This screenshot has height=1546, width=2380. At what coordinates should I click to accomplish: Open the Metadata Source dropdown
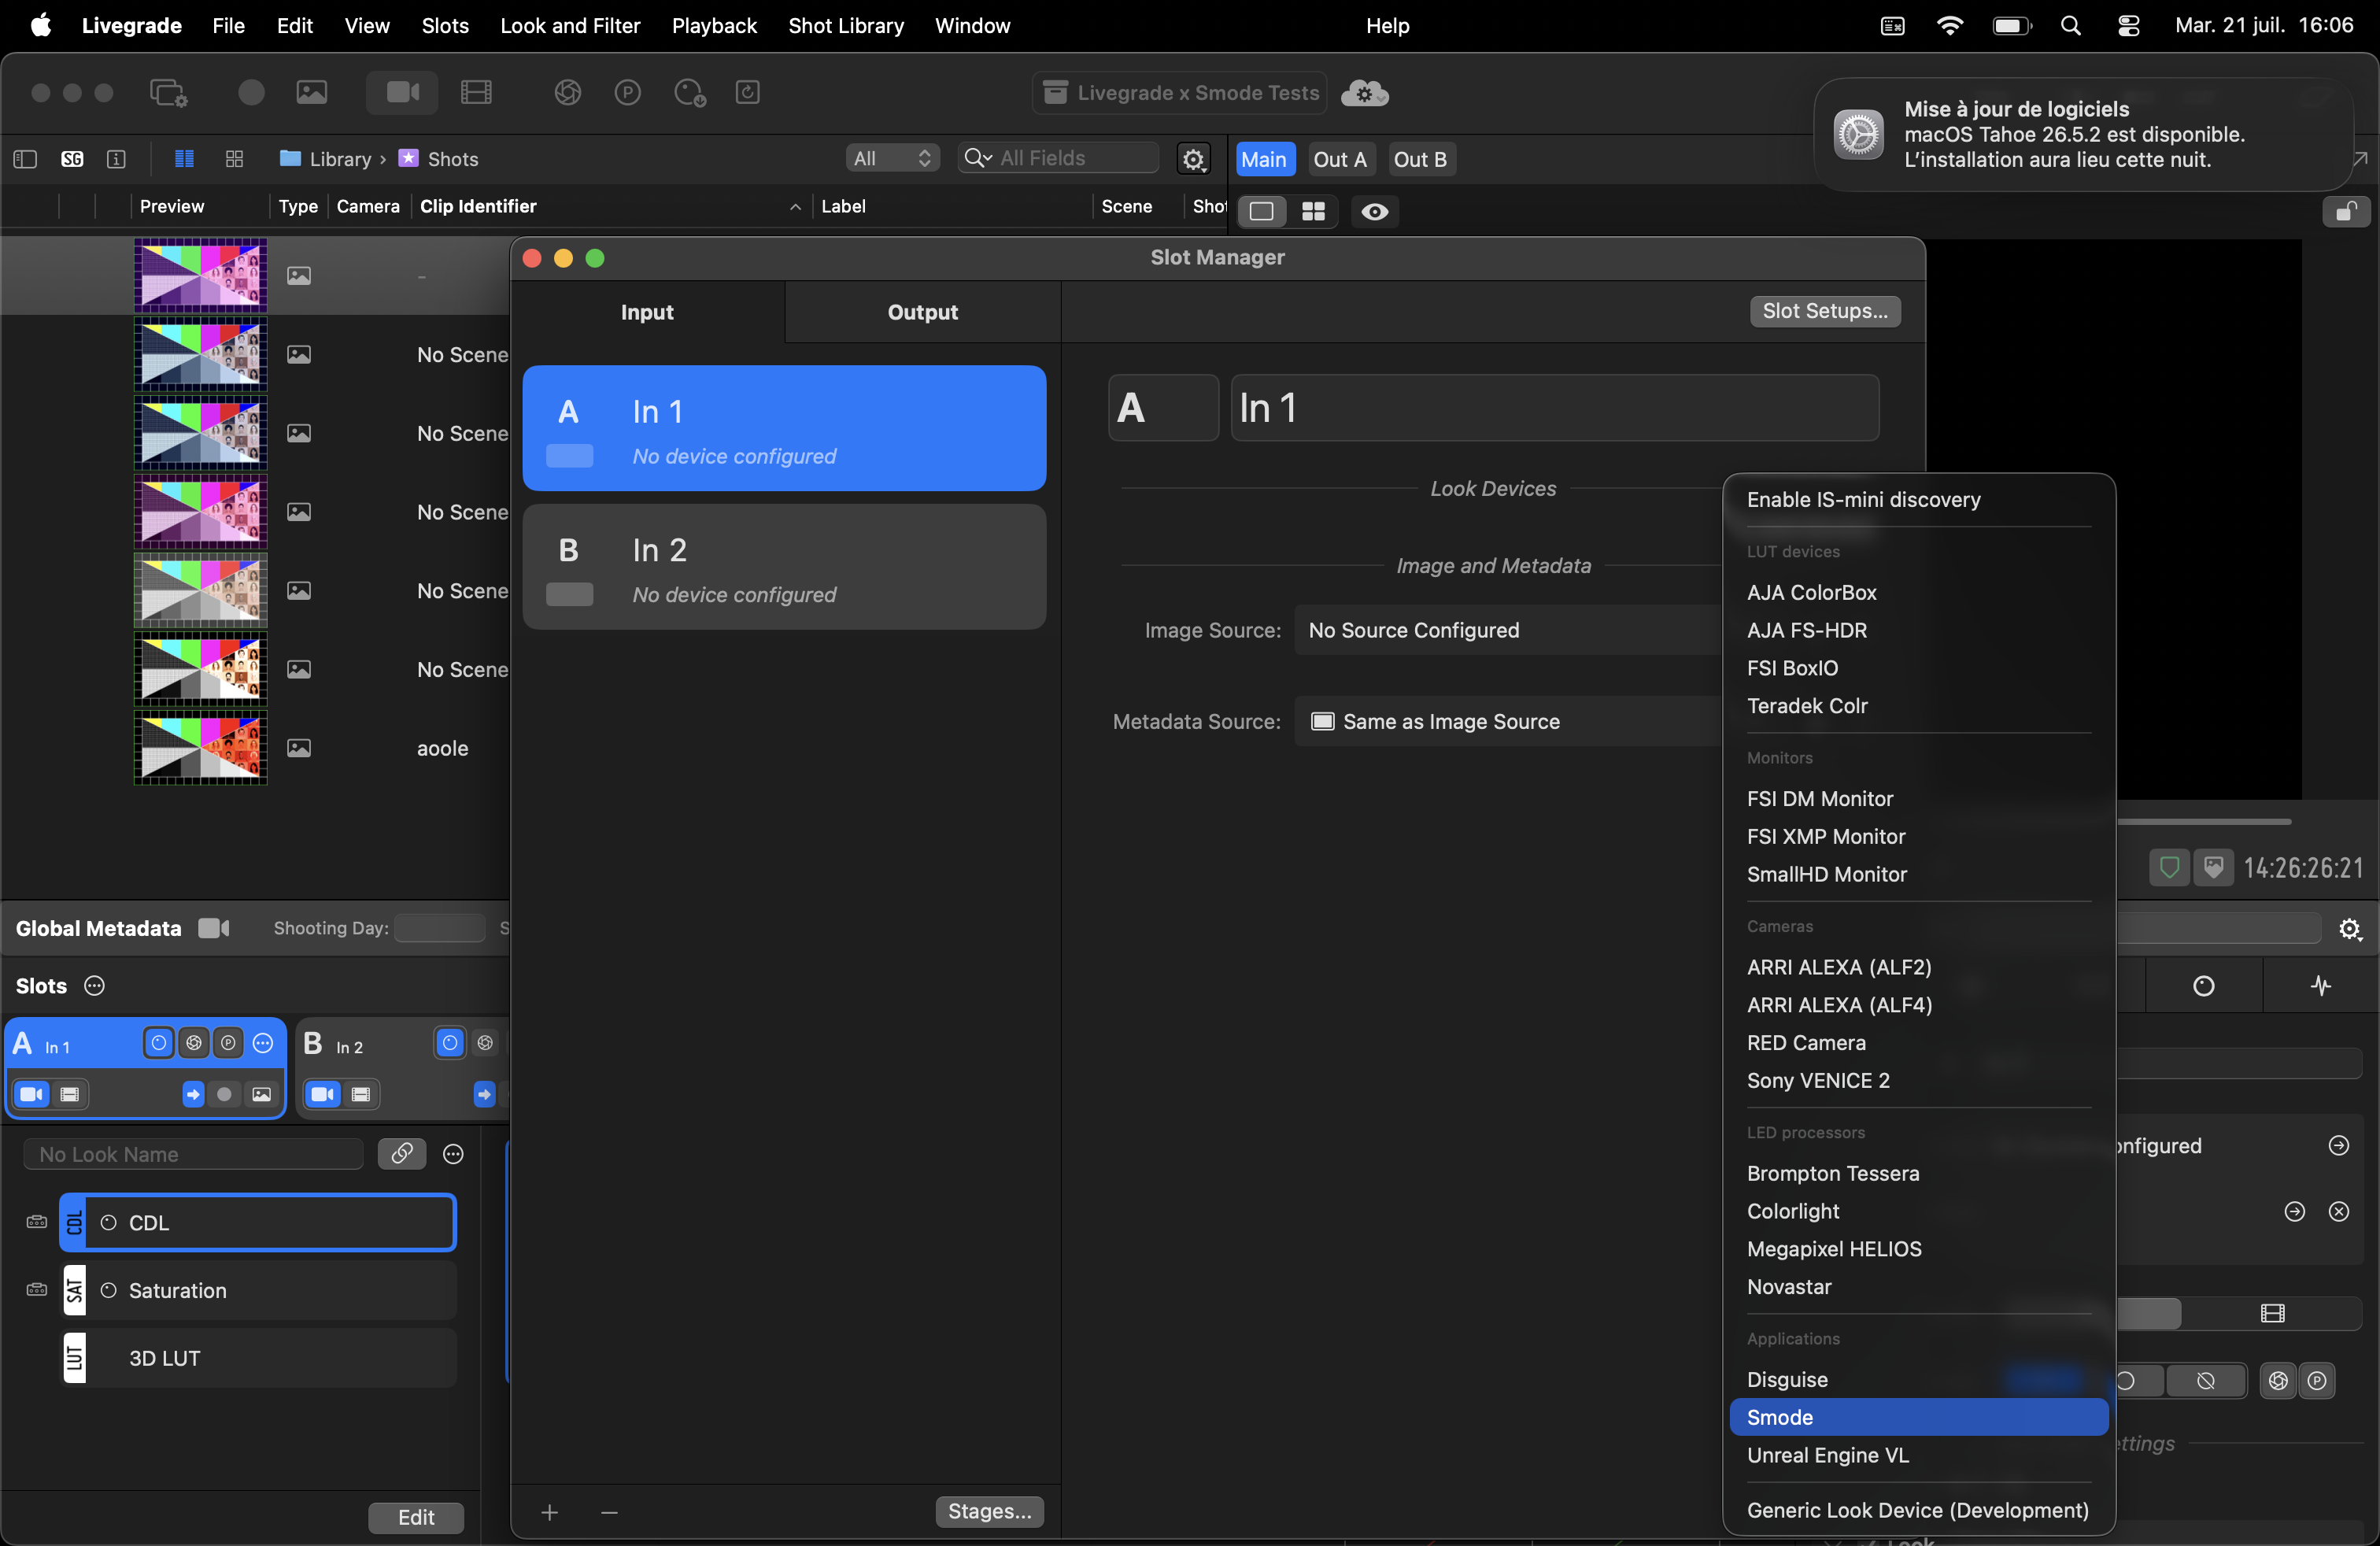1508,721
